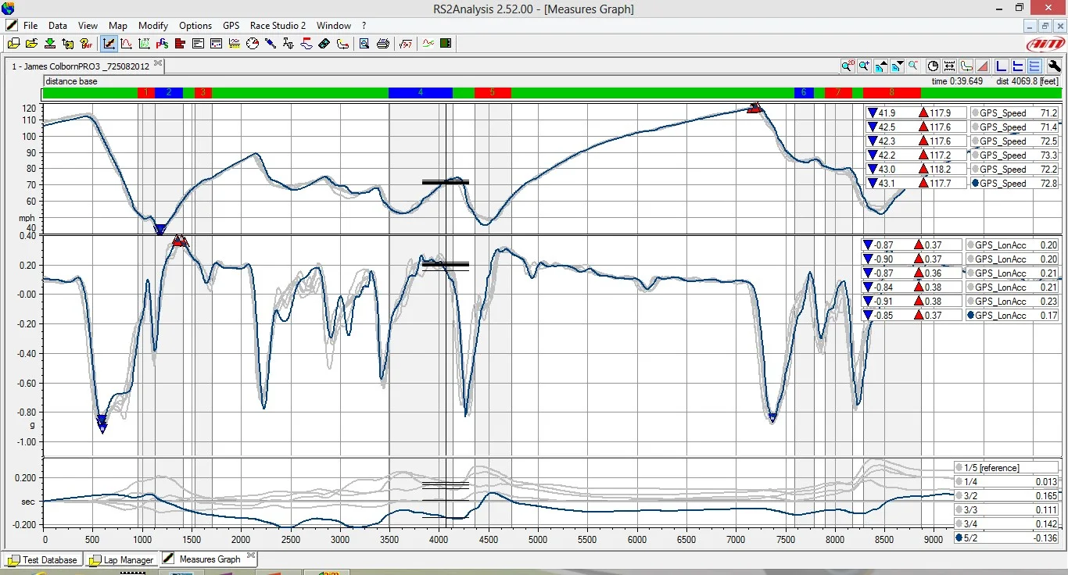Click the blue GPS_LonAcc 0.17 legend dot
Image resolution: width=1068 pixels, height=575 pixels.
[x=971, y=315]
